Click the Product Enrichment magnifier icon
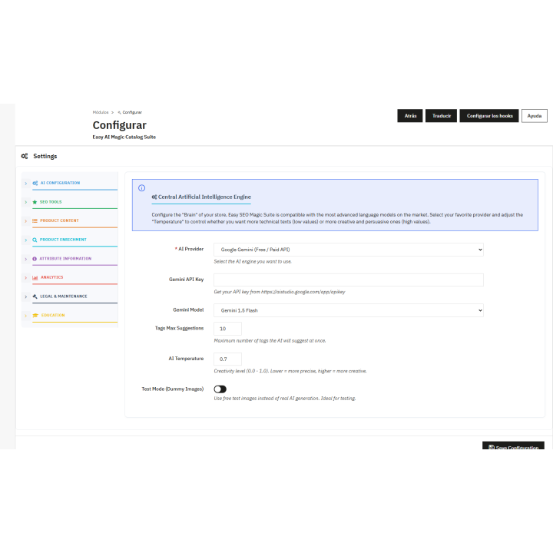This screenshot has width=553, height=553. 35,240
